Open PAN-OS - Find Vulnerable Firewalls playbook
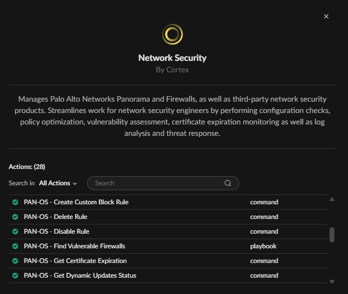The image size is (348, 294). pos(74,246)
